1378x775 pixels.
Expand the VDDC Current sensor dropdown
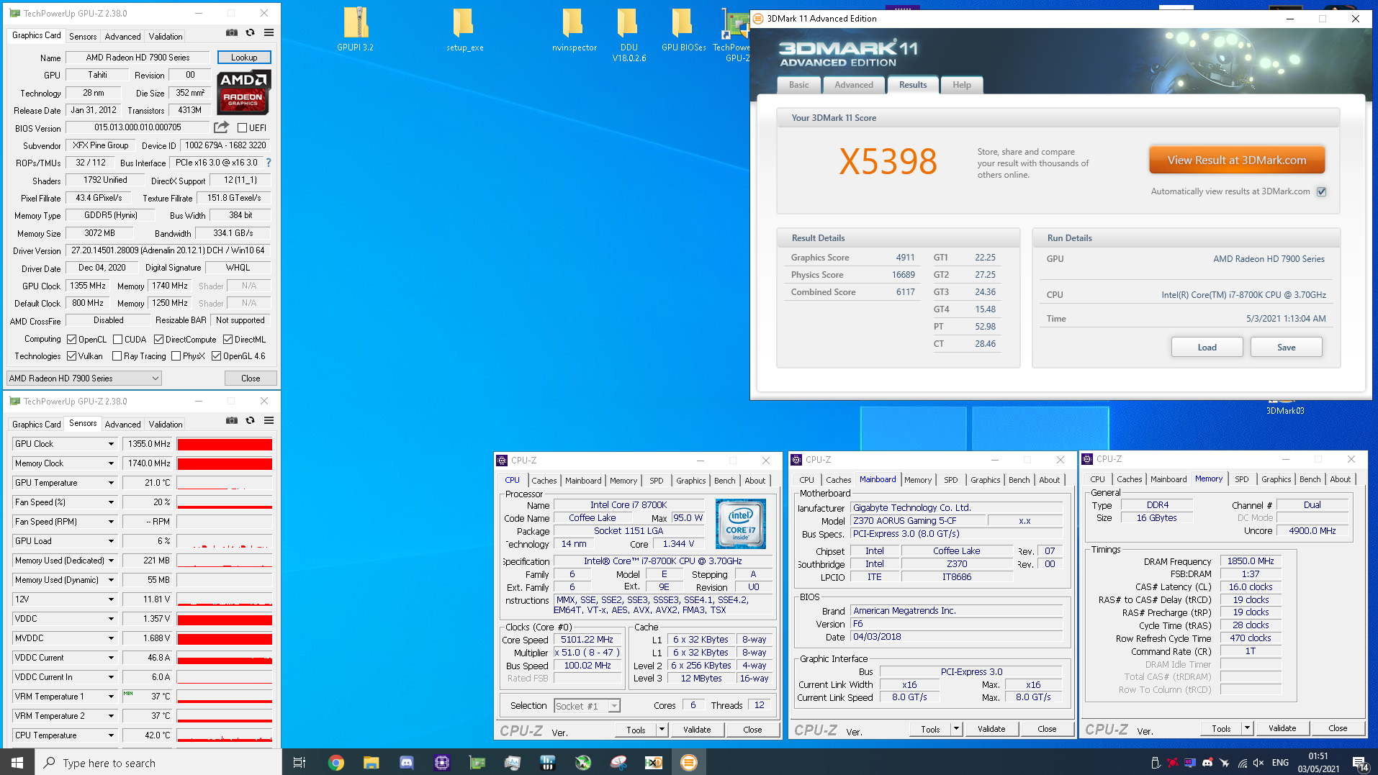click(x=111, y=658)
